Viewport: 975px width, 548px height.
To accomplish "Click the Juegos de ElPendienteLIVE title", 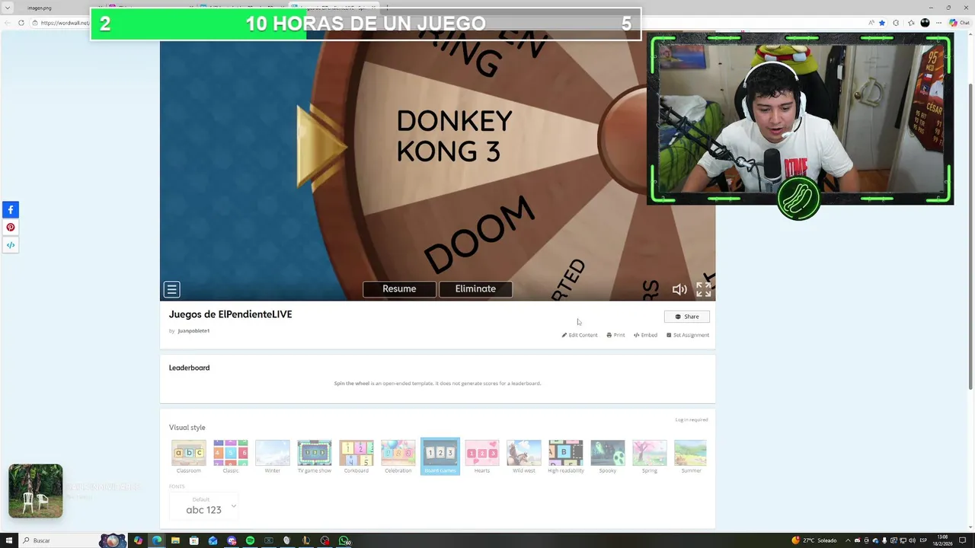I will coord(230,314).
